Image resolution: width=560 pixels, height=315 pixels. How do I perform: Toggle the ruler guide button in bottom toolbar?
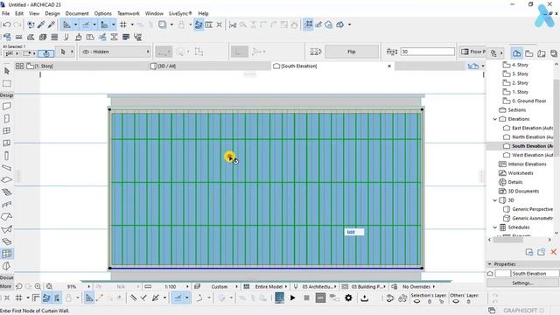89,297
